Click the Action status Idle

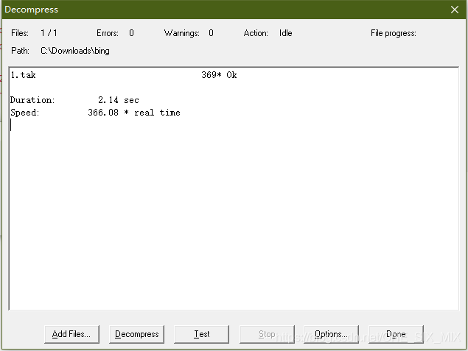[x=286, y=33]
